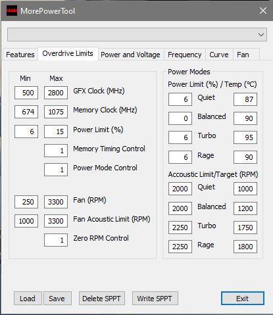
Task: Click the 'GFX Clock (MHz)' label
Action: coord(99,91)
